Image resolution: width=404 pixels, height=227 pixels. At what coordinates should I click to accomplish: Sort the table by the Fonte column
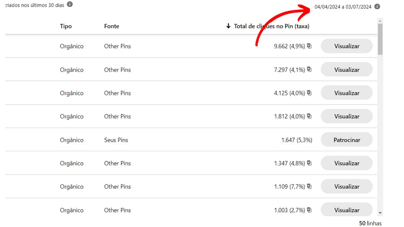[x=112, y=26]
